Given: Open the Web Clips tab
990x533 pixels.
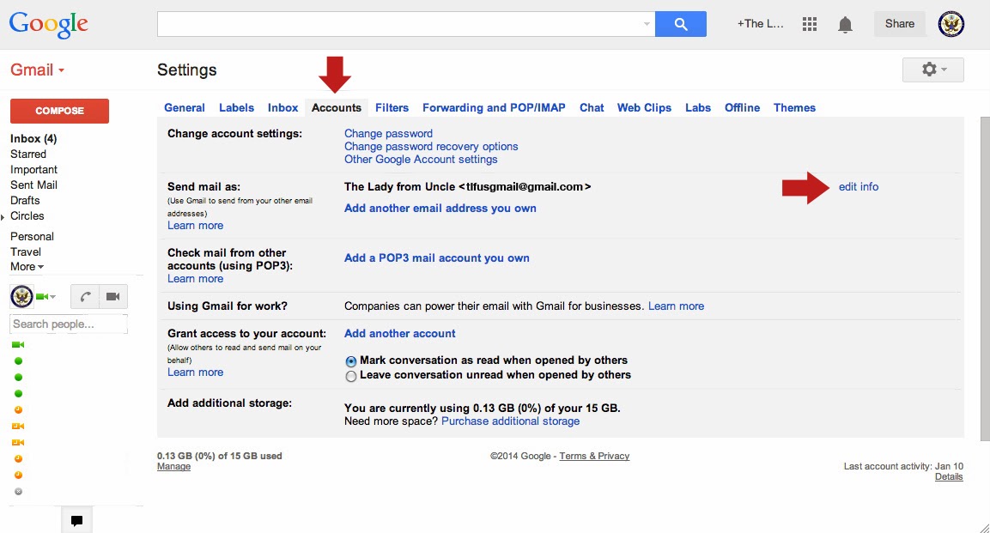Looking at the screenshot, I should coord(644,108).
